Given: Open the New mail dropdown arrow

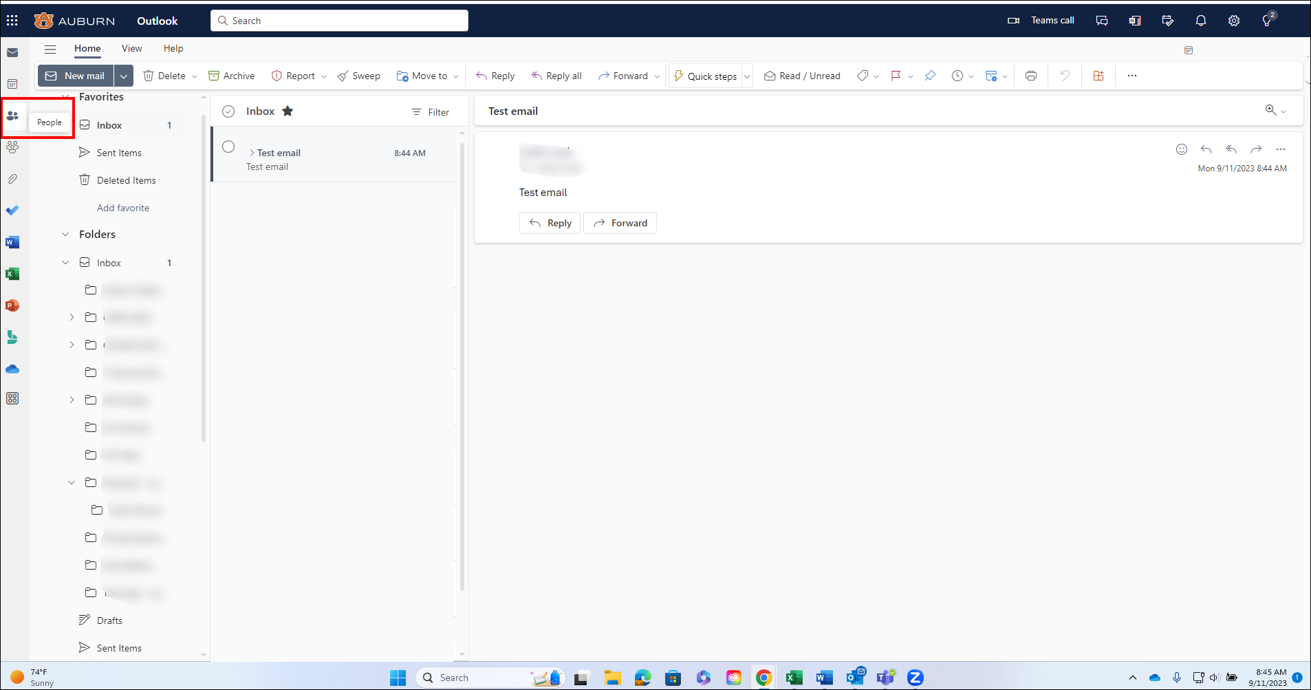Looking at the screenshot, I should [124, 76].
